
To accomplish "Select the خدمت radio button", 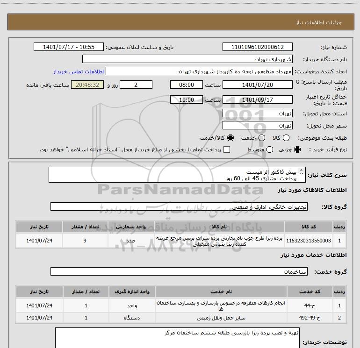I will tap(262, 138).
